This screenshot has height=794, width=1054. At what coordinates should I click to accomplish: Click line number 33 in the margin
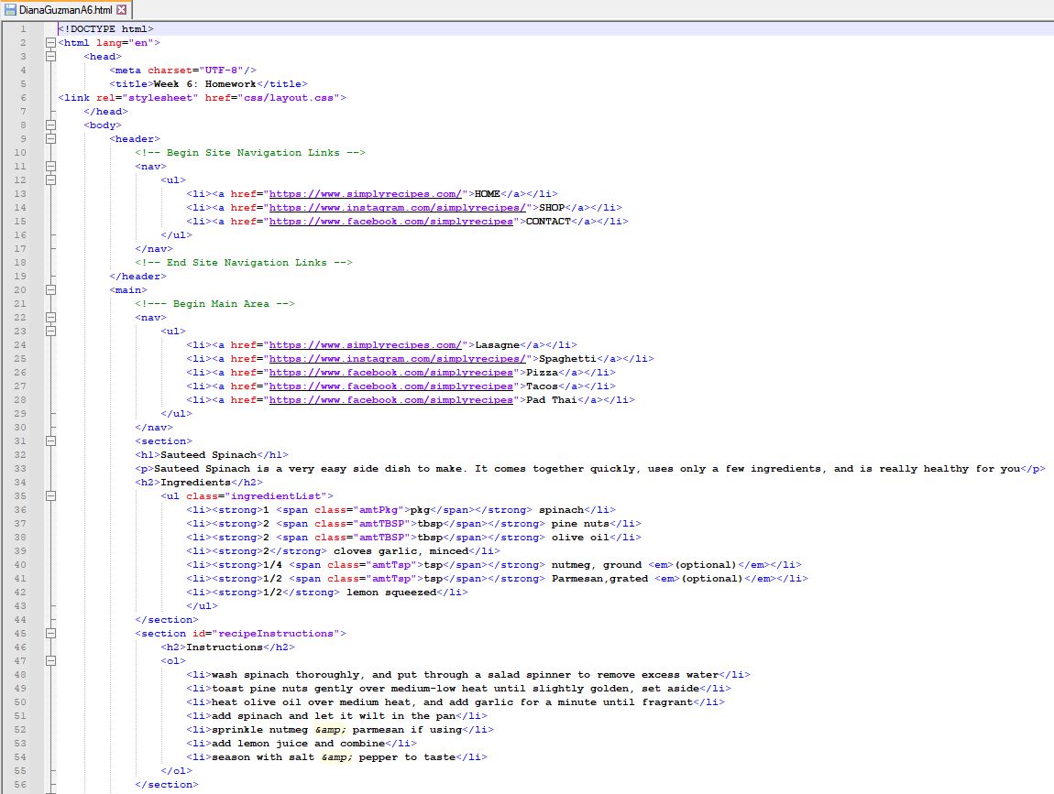click(20, 468)
